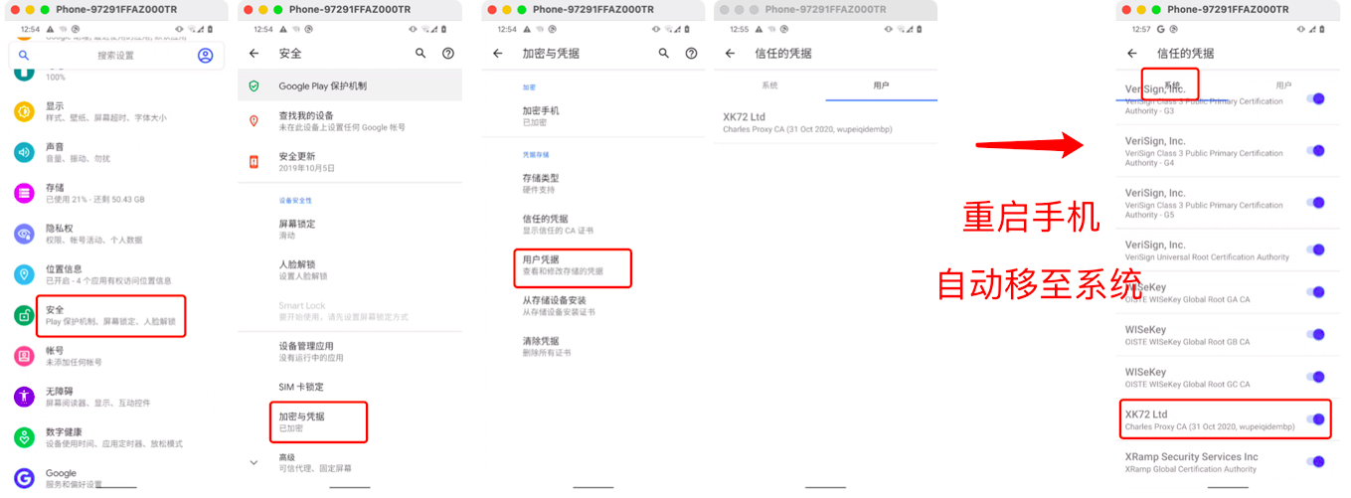The width and height of the screenshot is (1351, 498).
Task: Open the 位置信息 row in settings
Action: (x=114, y=274)
